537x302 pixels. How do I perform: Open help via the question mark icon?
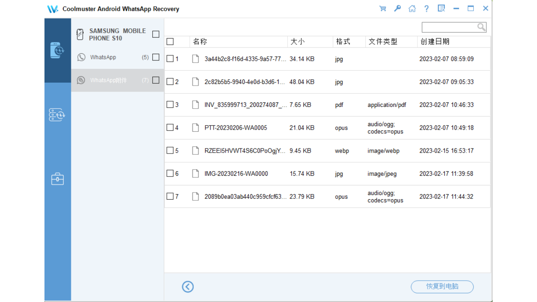tap(427, 8)
